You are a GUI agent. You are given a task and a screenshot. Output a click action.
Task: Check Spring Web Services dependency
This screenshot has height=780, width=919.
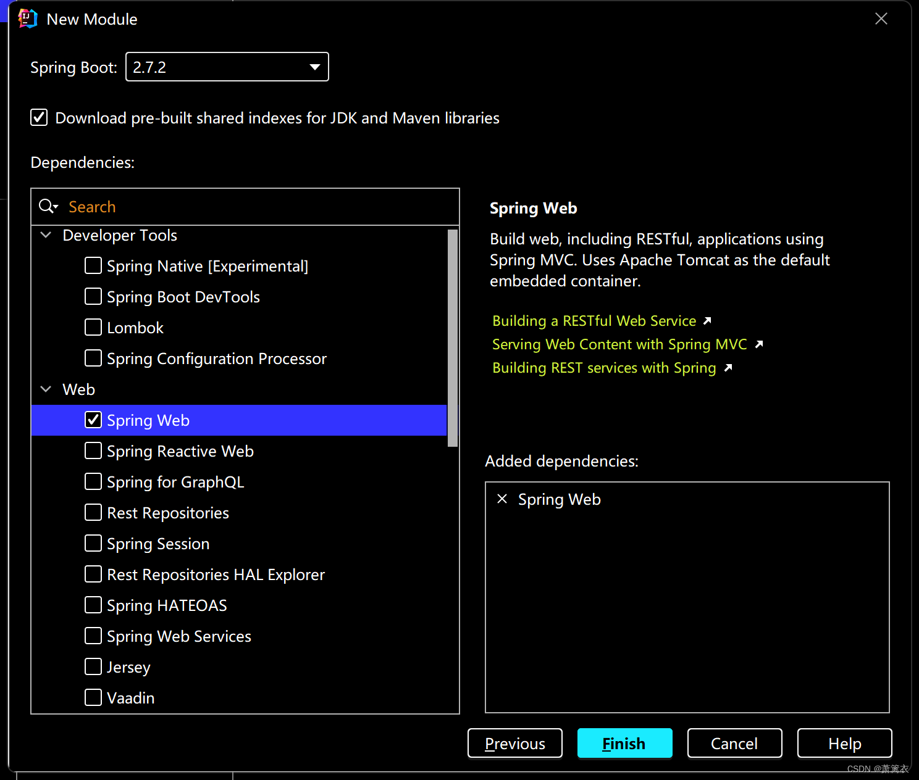pyautogui.click(x=93, y=636)
